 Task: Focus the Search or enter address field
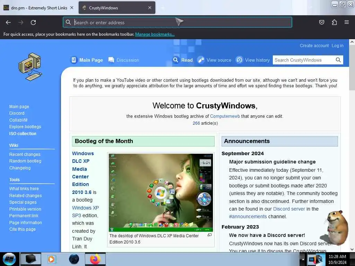177,23
